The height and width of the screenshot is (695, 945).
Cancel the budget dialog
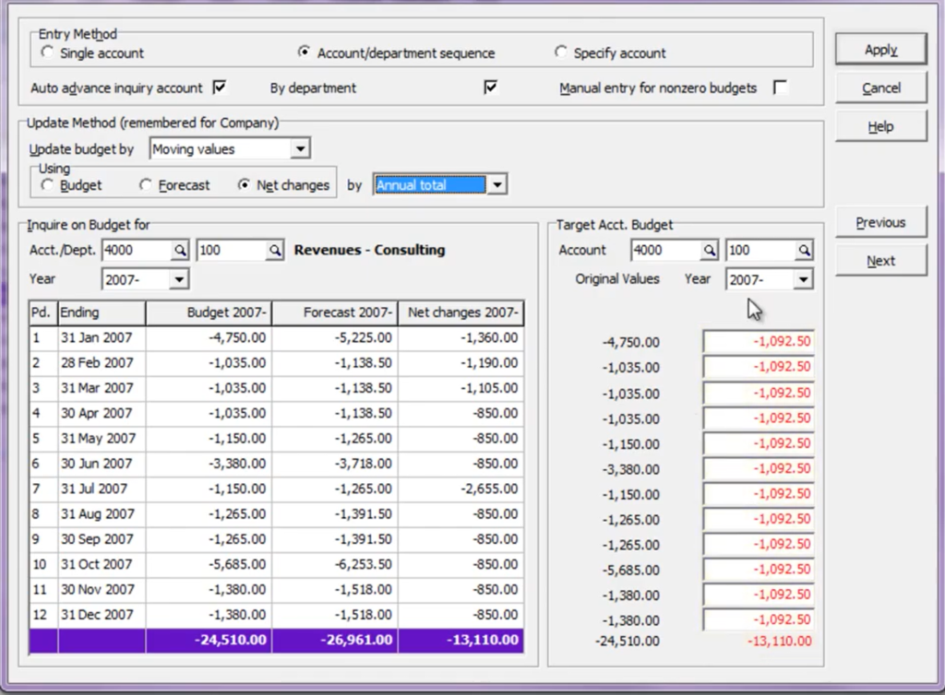pyautogui.click(x=880, y=88)
